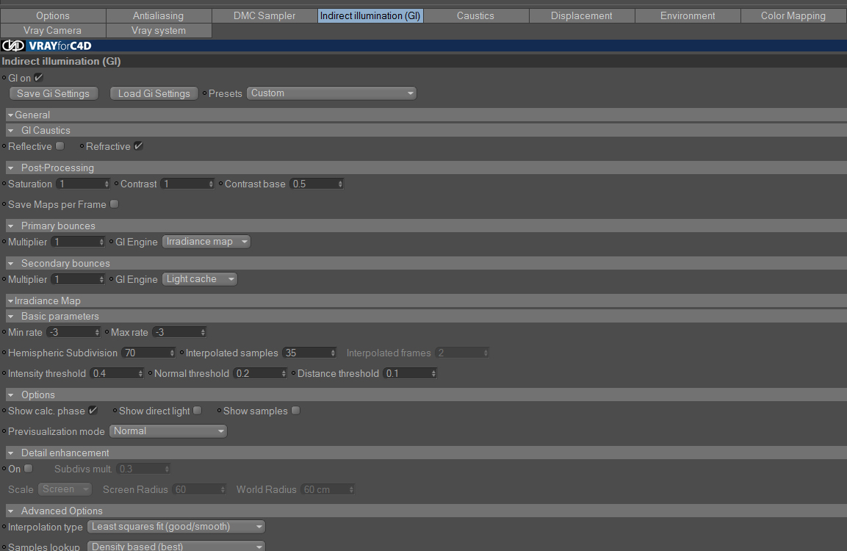
Task: Enable Detail enhancement On checkbox
Action: click(28, 469)
